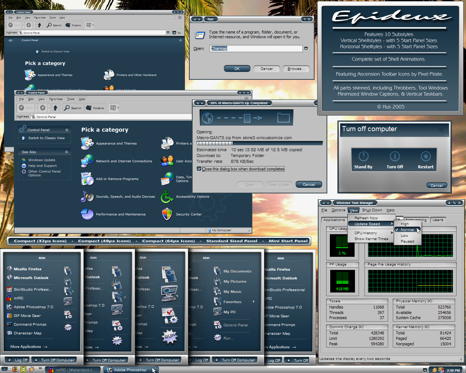466x373 pixels.
Task: Click the Charmap text field in Run dialog
Action: (x=256, y=48)
